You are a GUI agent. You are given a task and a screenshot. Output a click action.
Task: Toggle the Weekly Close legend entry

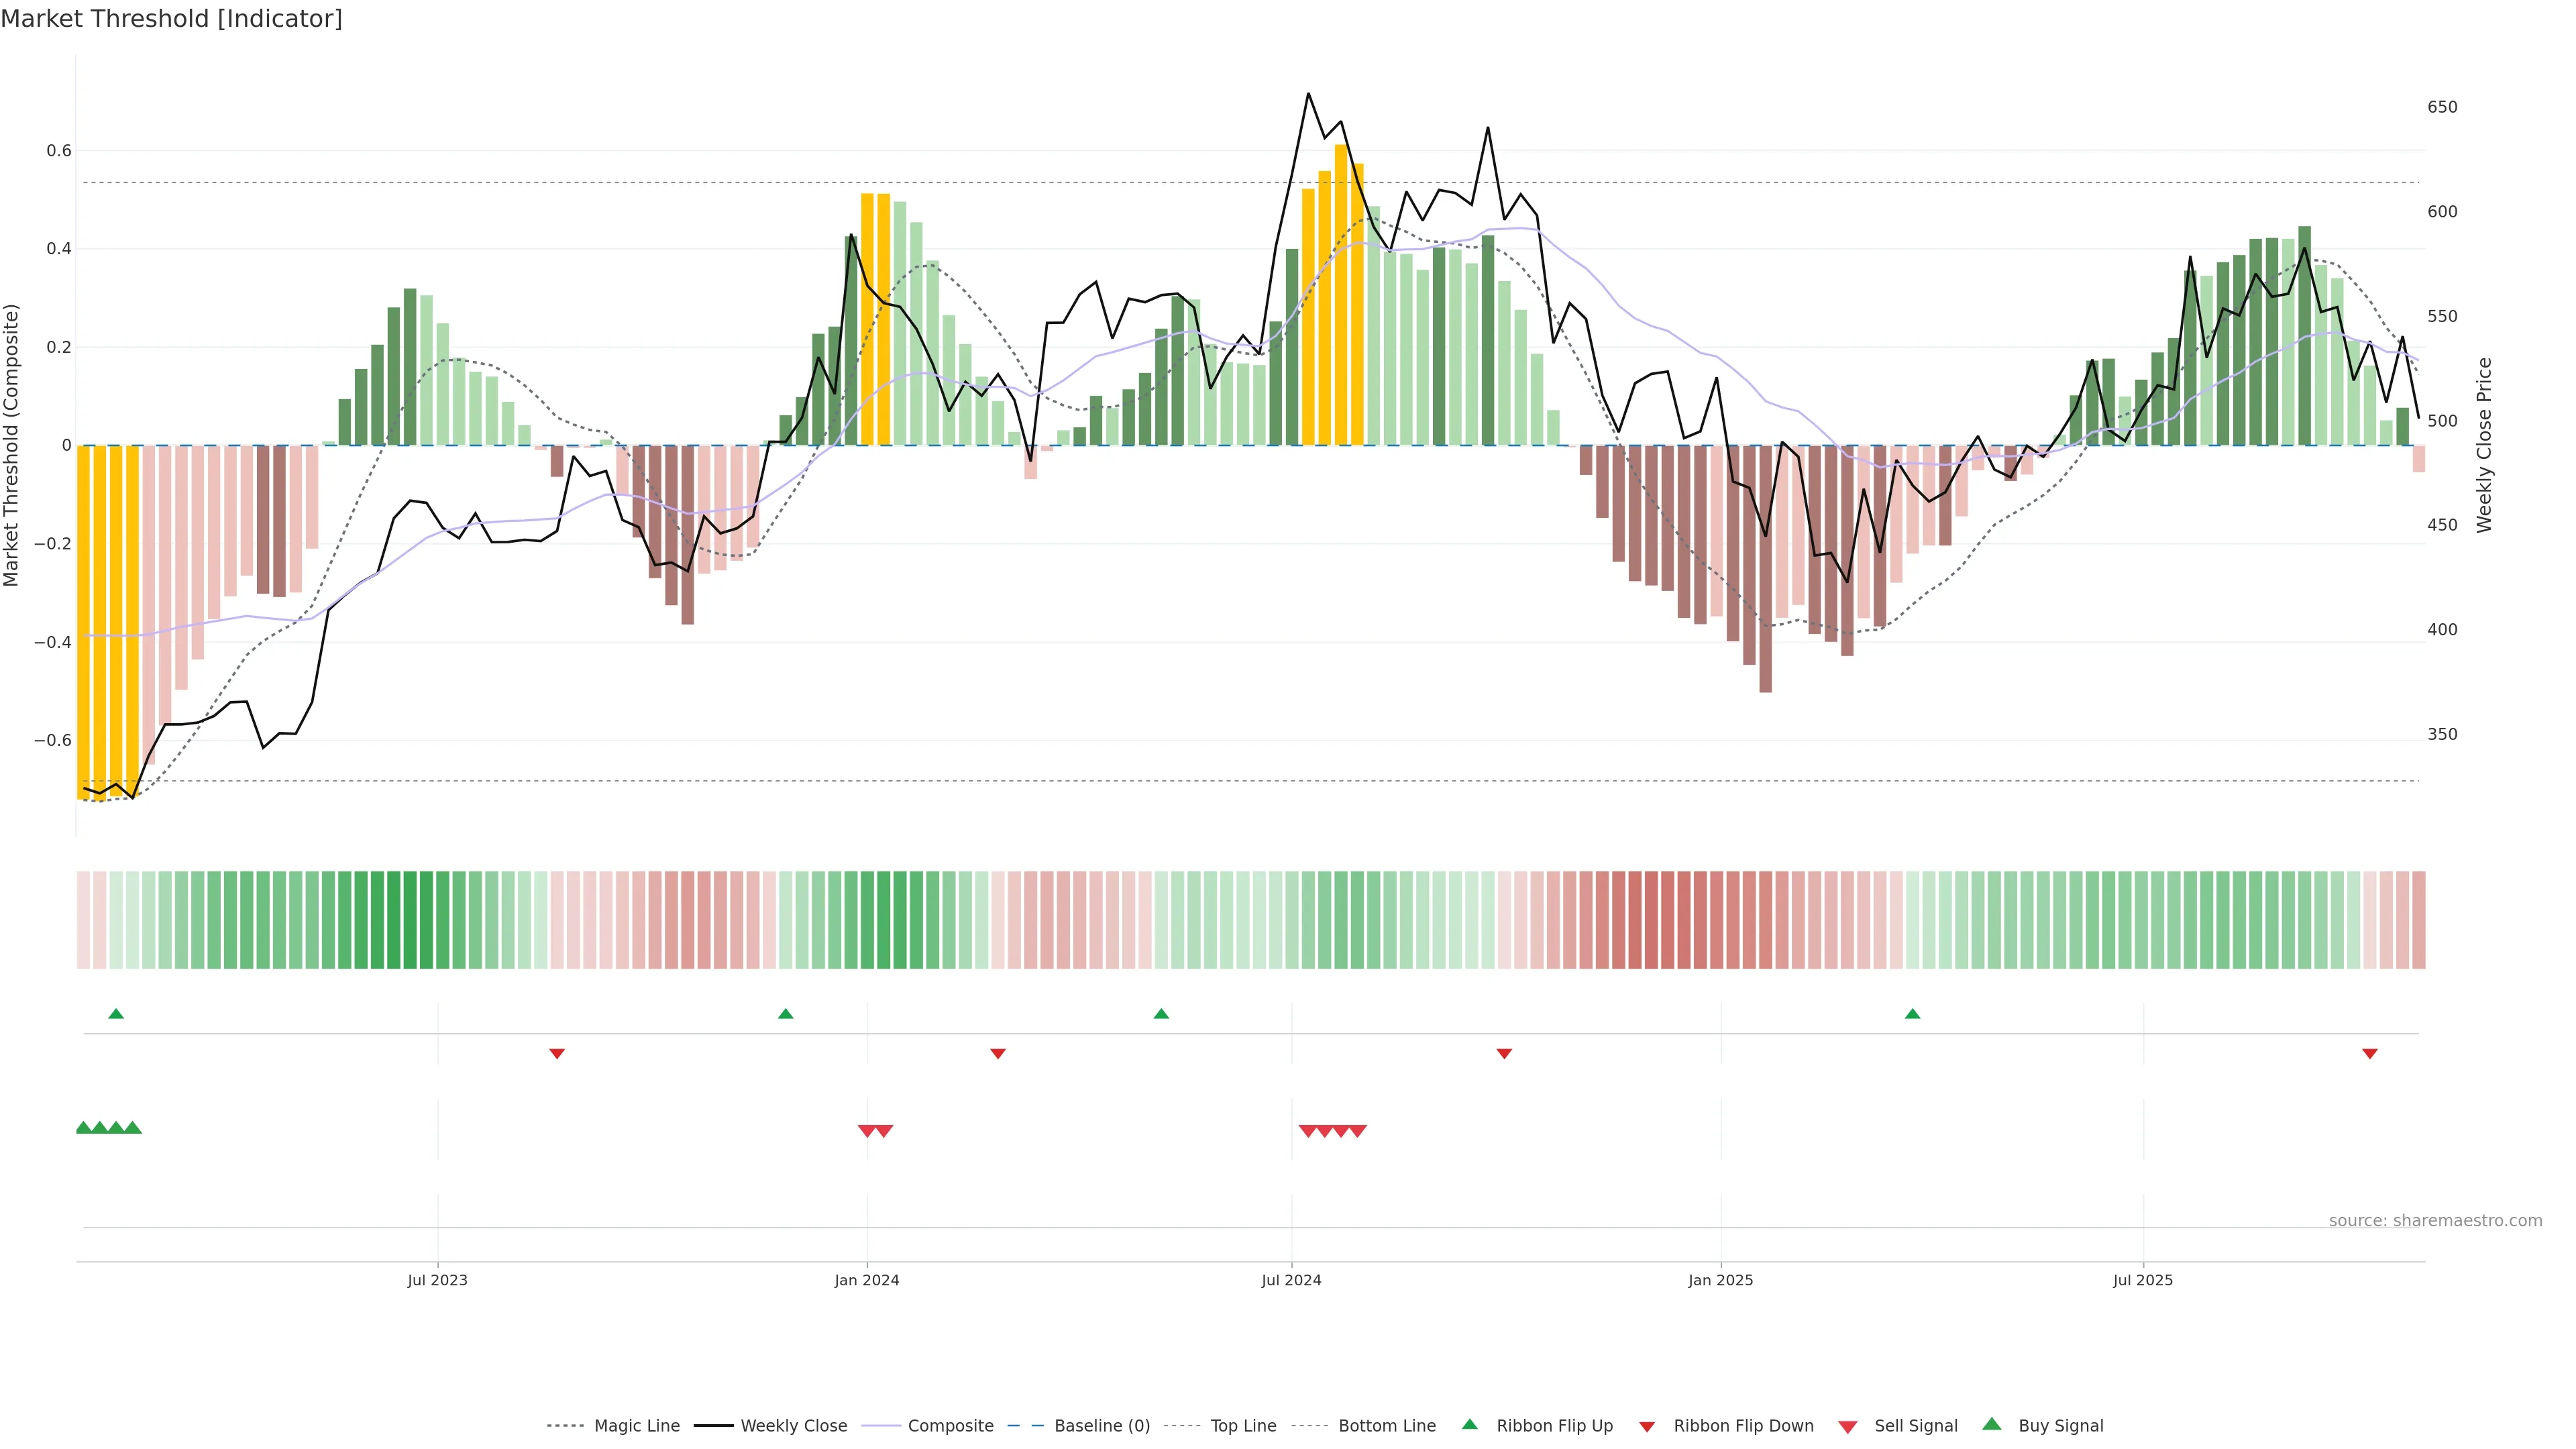793,1426
